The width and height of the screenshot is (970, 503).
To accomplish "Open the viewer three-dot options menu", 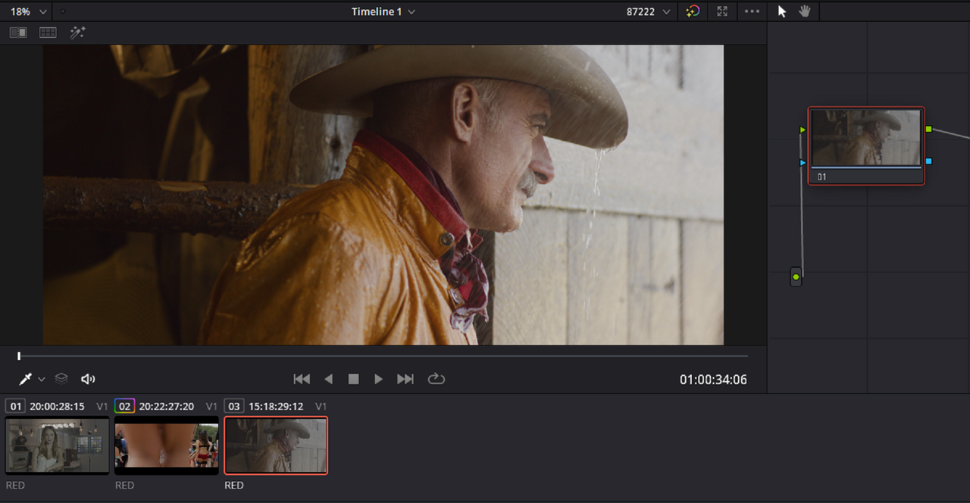I will pos(752,11).
